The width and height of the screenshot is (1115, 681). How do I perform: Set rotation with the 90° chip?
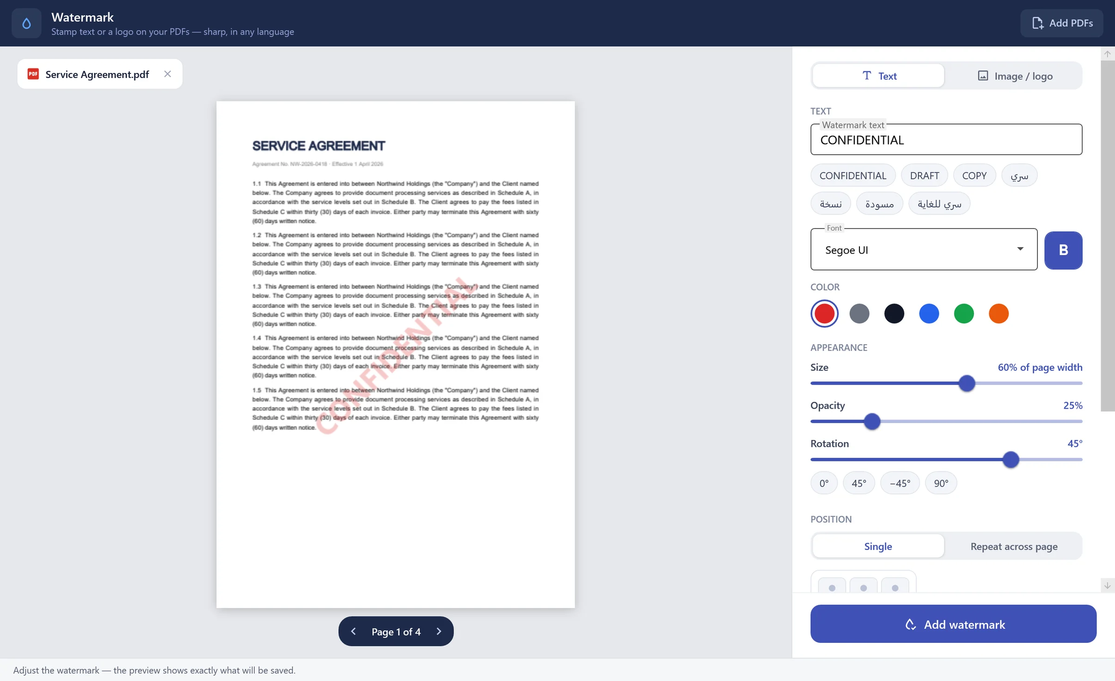click(x=941, y=483)
